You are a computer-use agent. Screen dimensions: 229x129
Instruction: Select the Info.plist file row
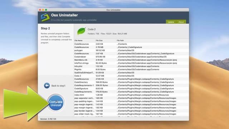(x=131, y=66)
